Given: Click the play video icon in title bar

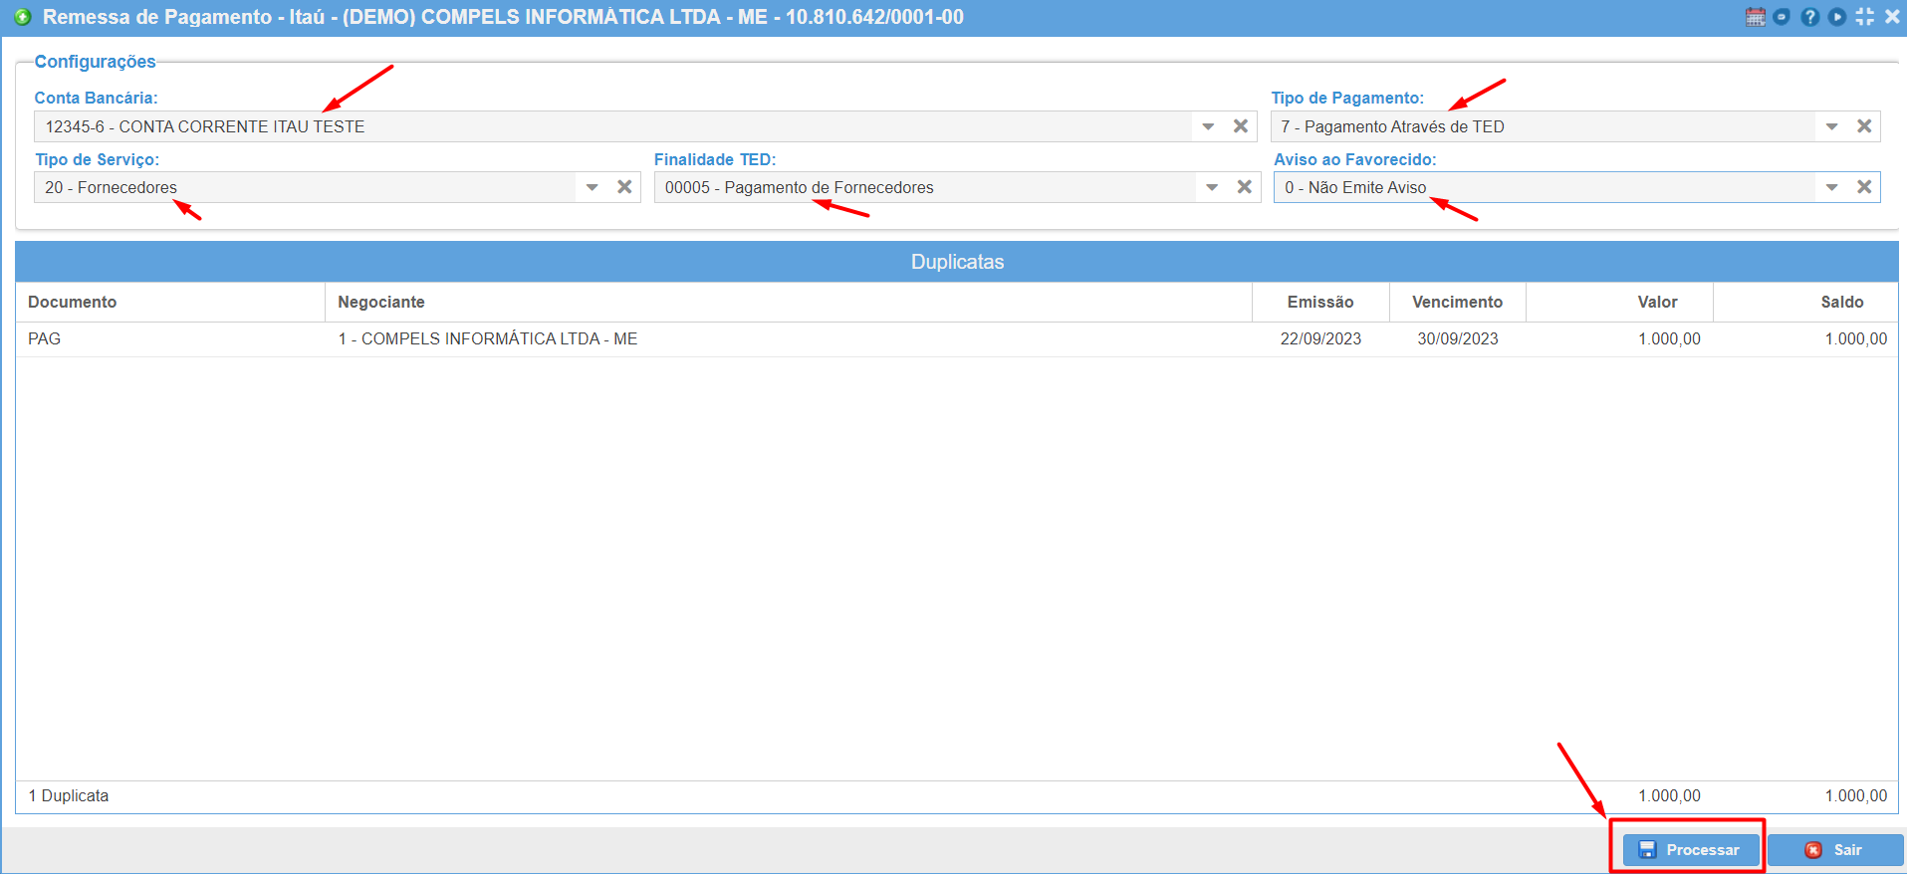Looking at the screenshot, I should (x=1837, y=17).
